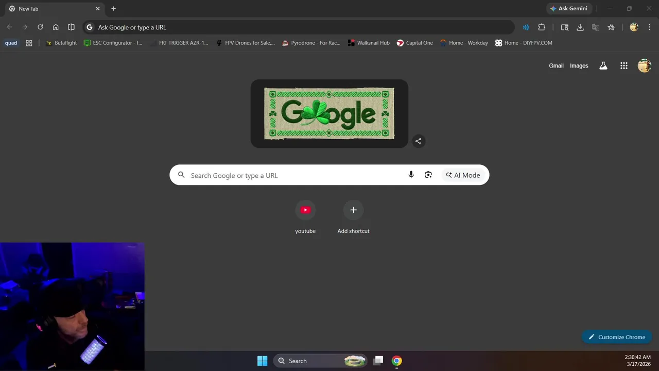Click the shamrock Google doodle

pos(329,113)
